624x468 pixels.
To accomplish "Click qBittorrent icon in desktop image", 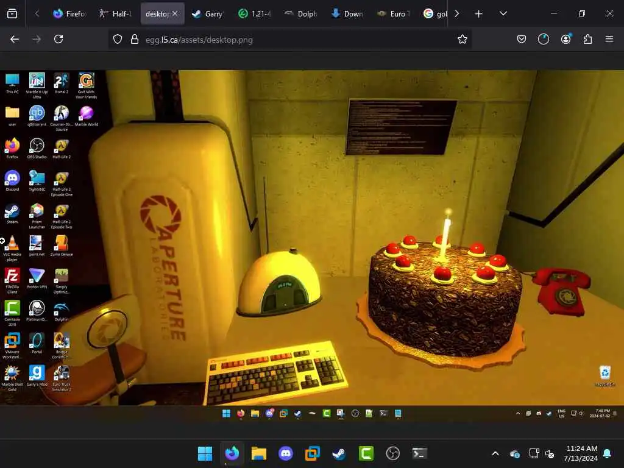I will click(x=37, y=115).
